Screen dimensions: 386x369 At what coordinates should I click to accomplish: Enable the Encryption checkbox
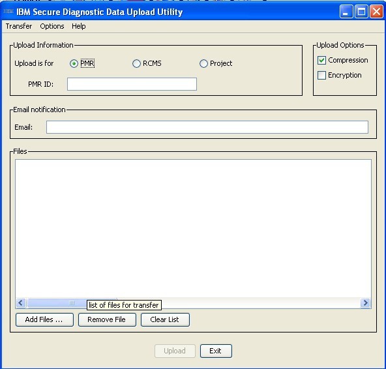321,76
